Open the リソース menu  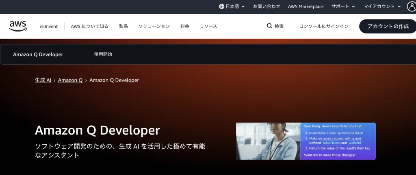[208, 26]
